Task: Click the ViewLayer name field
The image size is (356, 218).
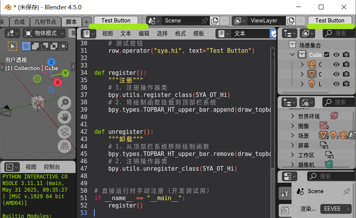Action: click(x=266, y=21)
